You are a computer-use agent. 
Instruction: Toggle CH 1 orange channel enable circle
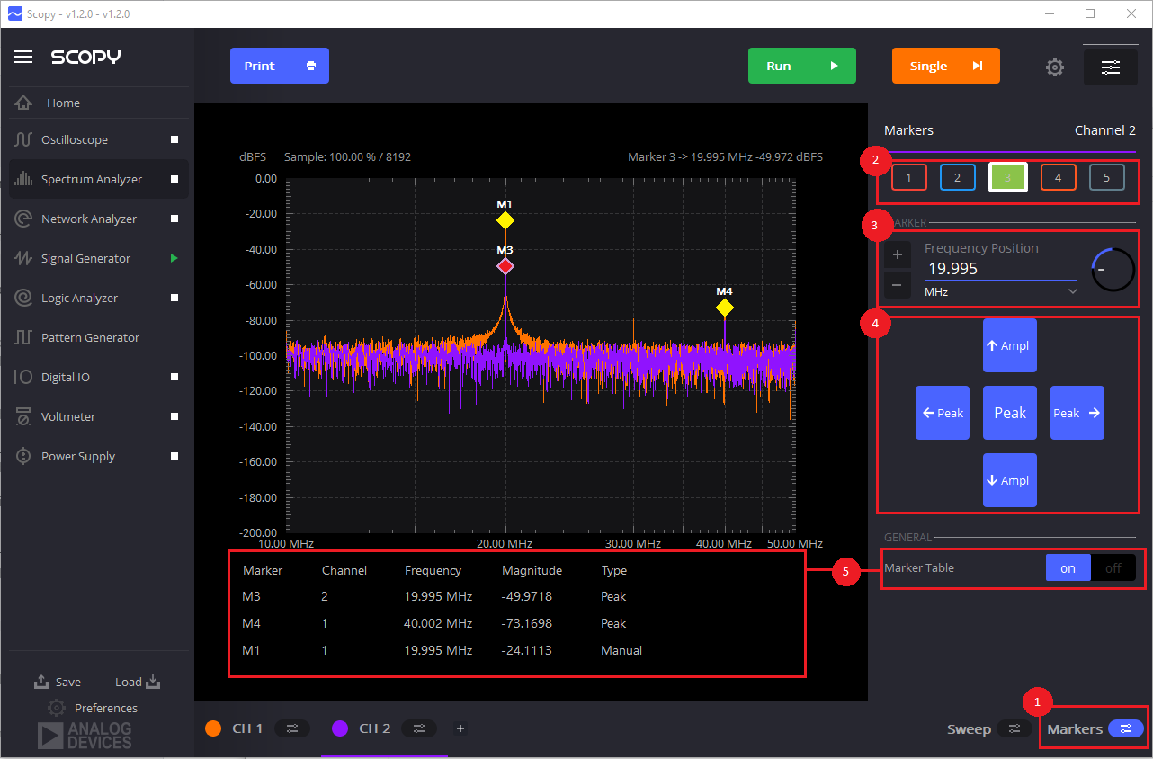click(213, 728)
